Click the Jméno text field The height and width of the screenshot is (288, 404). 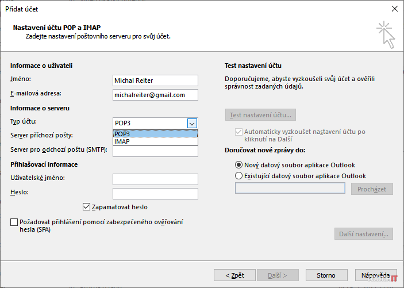tap(155, 80)
